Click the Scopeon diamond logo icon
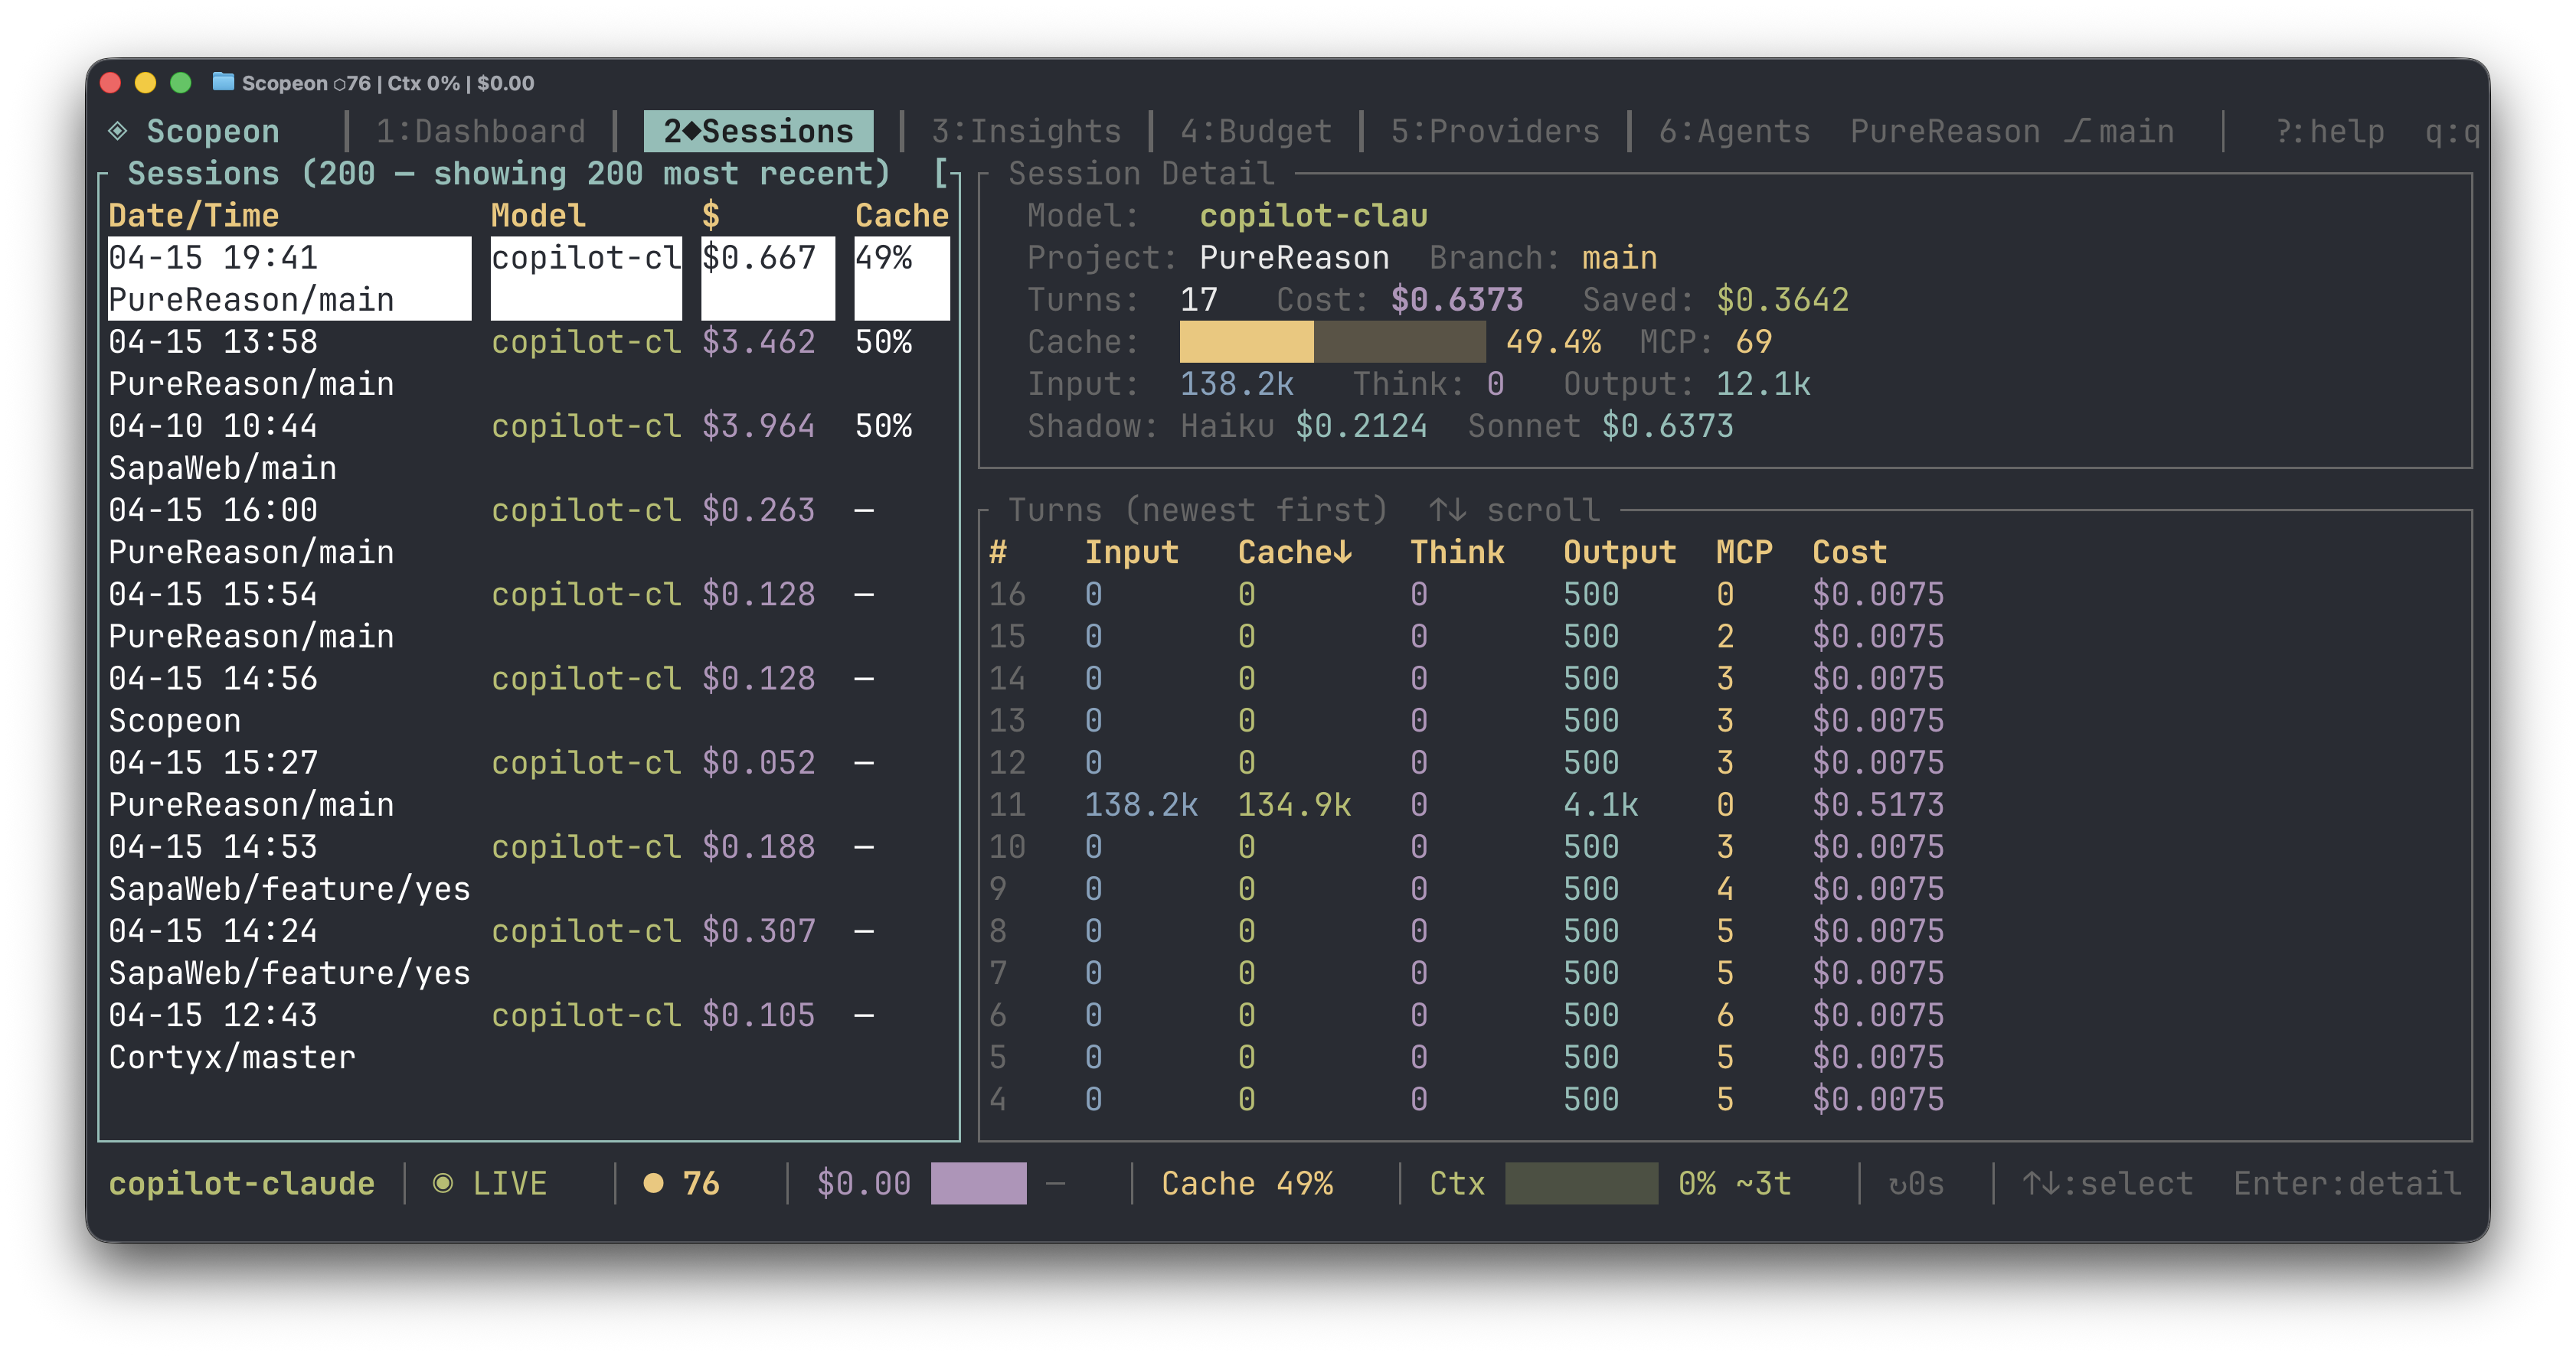Viewport: 2576px width, 1356px height. point(118,131)
